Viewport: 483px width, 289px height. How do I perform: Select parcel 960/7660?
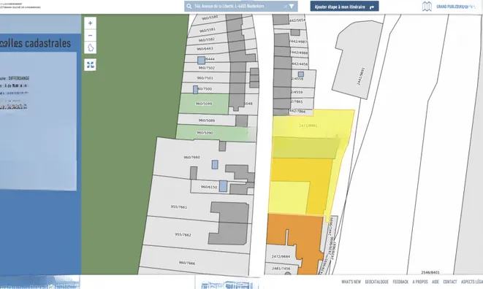pos(191,158)
